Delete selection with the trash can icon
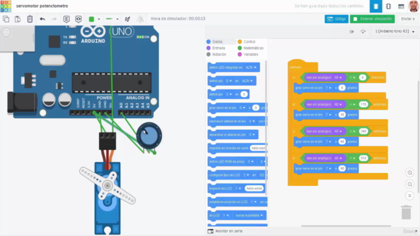 [30, 19]
